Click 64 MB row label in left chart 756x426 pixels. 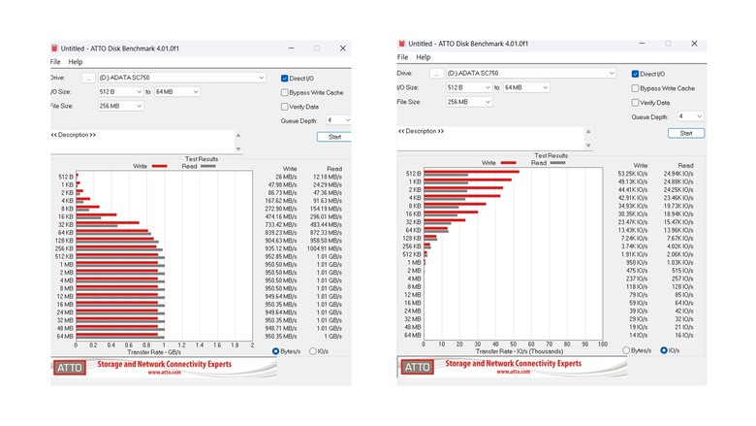(x=65, y=337)
